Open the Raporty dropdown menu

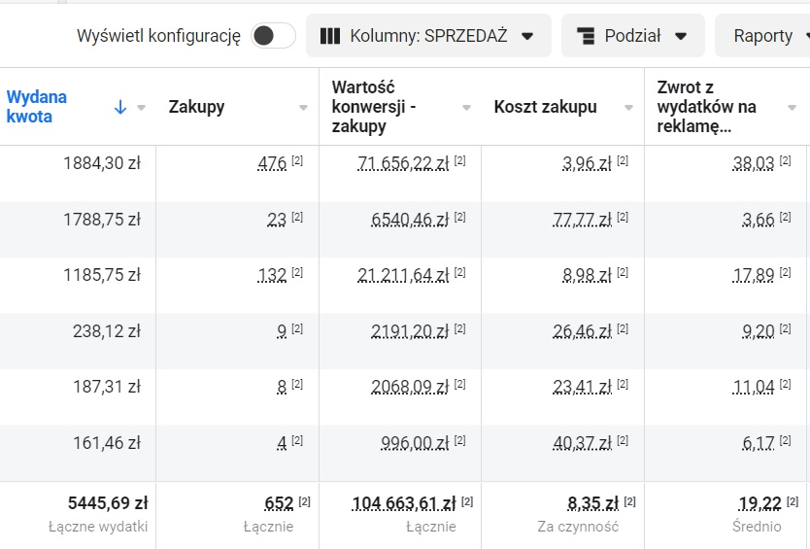tap(763, 36)
